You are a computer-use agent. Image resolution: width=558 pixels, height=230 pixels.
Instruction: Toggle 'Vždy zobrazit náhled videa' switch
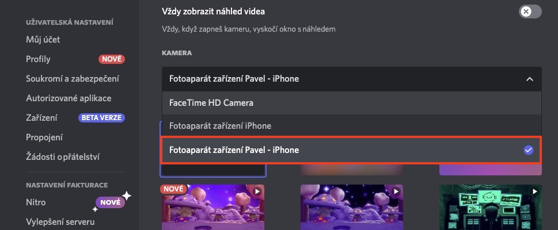[529, 11]
